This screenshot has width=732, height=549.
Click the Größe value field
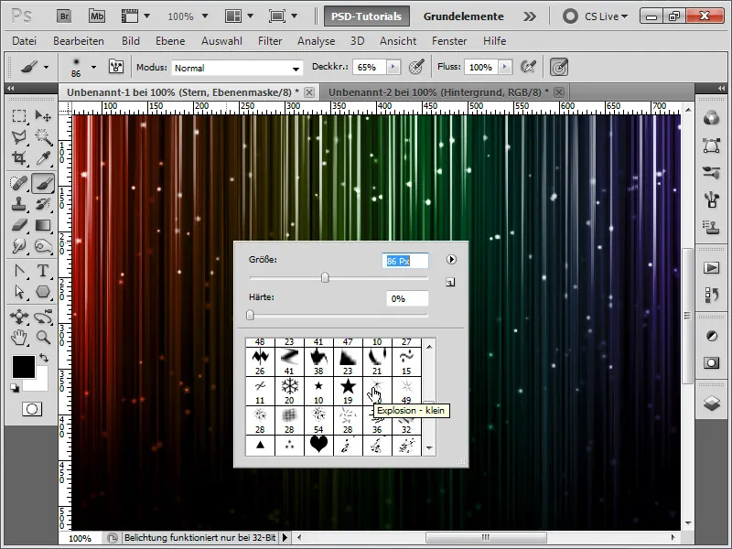pyautogui.click(x=405, y=261)
